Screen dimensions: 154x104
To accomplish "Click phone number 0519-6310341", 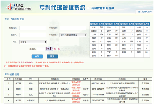I will click(98, 89).
